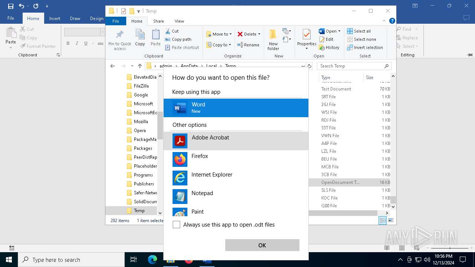Open Word's Insert tab
The image size is (475, 267).
55,19
